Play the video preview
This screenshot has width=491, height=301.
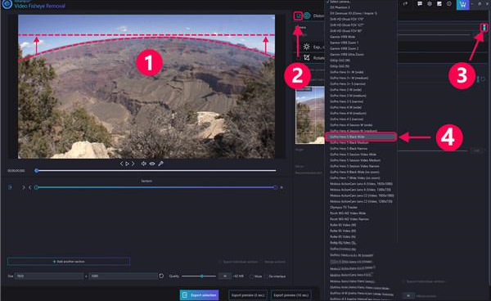[127, 164]
